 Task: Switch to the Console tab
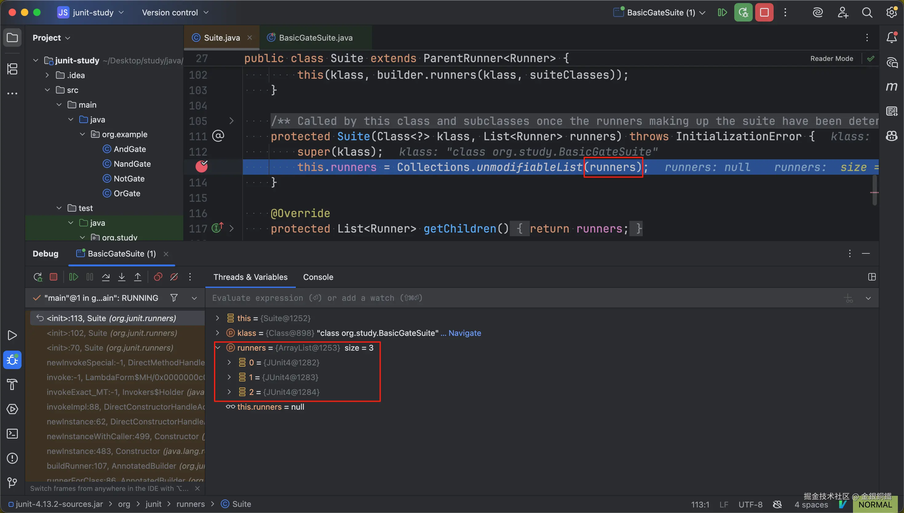(318, 277)
